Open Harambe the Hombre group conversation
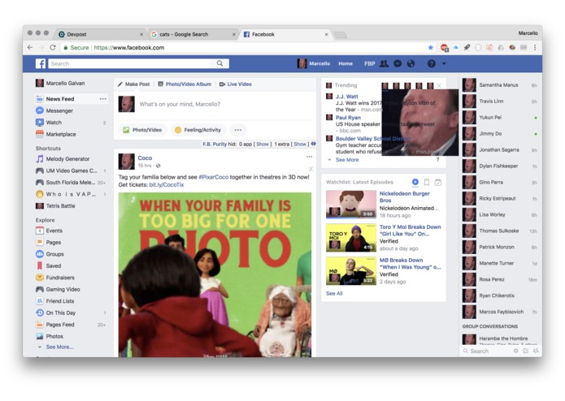This screenshot has width=565, height=401. (x=500, y=338)
